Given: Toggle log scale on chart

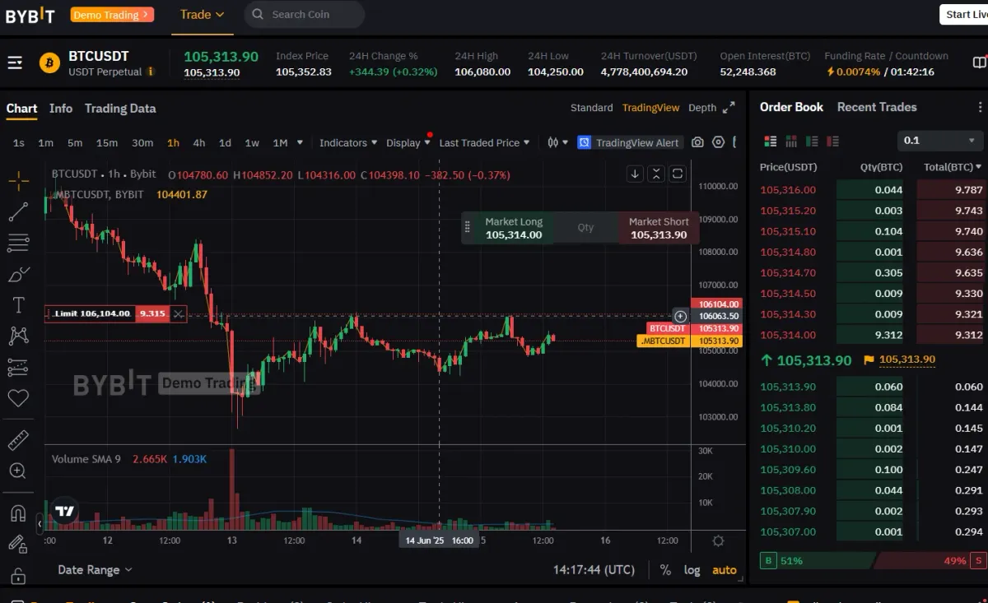Looking at the screenshot, I should point(692,569).
